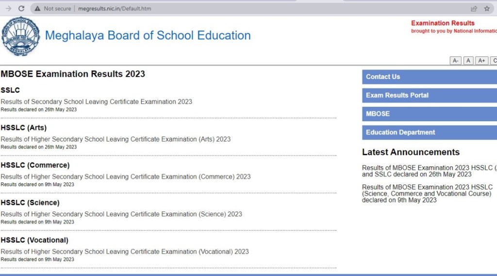The height and width of the screenshot is (276, 497).
Task: Click the Meghalaya Board of School Education title
Action: (x=148, y=35)
